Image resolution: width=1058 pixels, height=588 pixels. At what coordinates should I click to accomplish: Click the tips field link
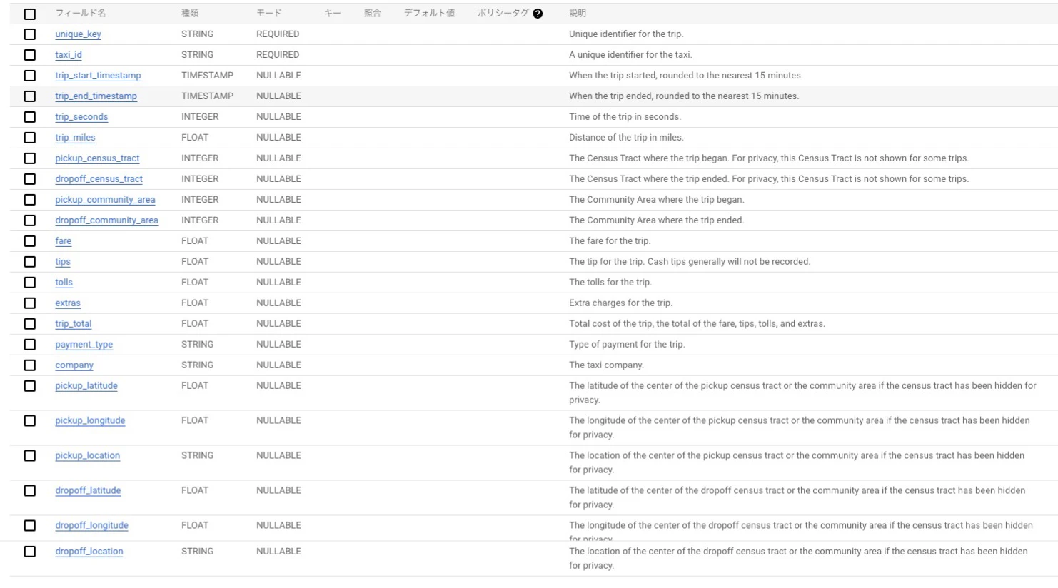coord(63,262)
